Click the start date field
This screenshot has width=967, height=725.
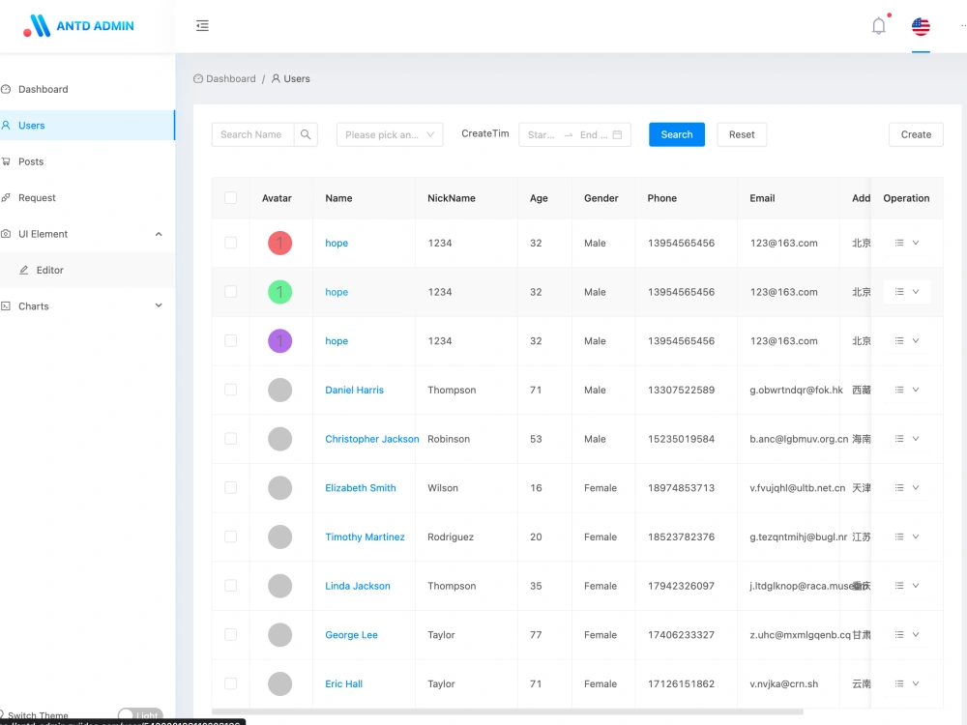pos(542,134)
